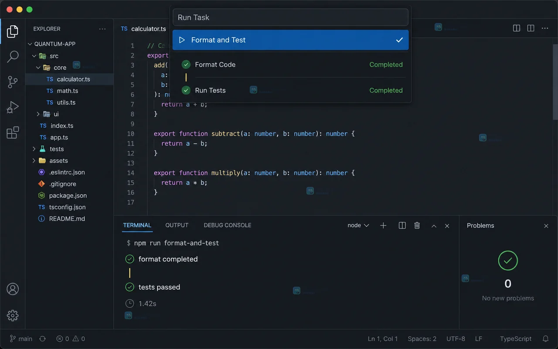Open calculator.ts in the file tree
The height and width of the screenshot is (349, 558).
pyautogui.click(x=69, y=79)
